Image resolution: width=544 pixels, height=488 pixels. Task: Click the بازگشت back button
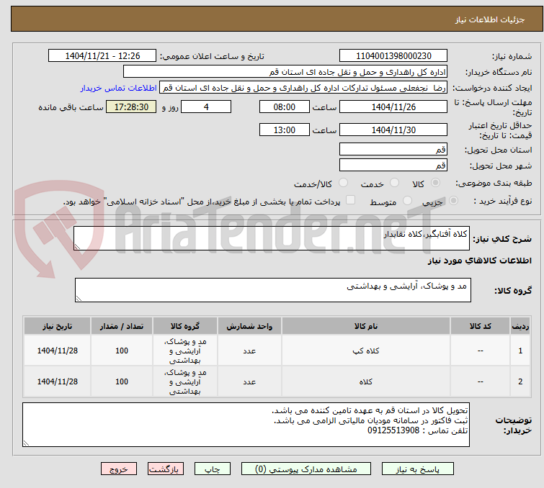166,469
